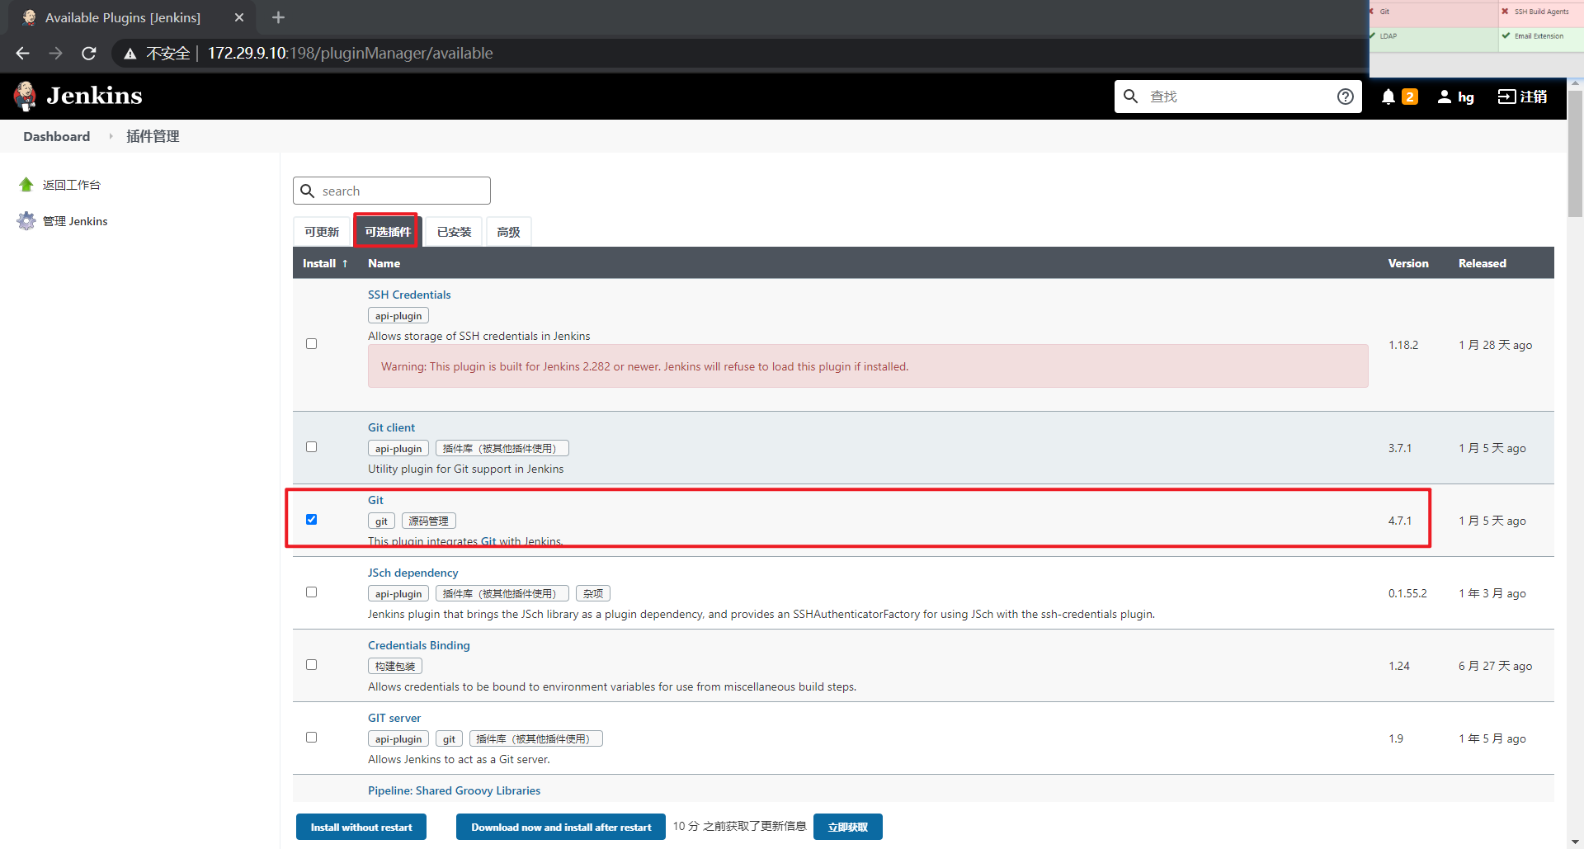Viewport: 1584px width, 849px height.
Task: Click the notification count badge 2
Action: coord(1410,97)
